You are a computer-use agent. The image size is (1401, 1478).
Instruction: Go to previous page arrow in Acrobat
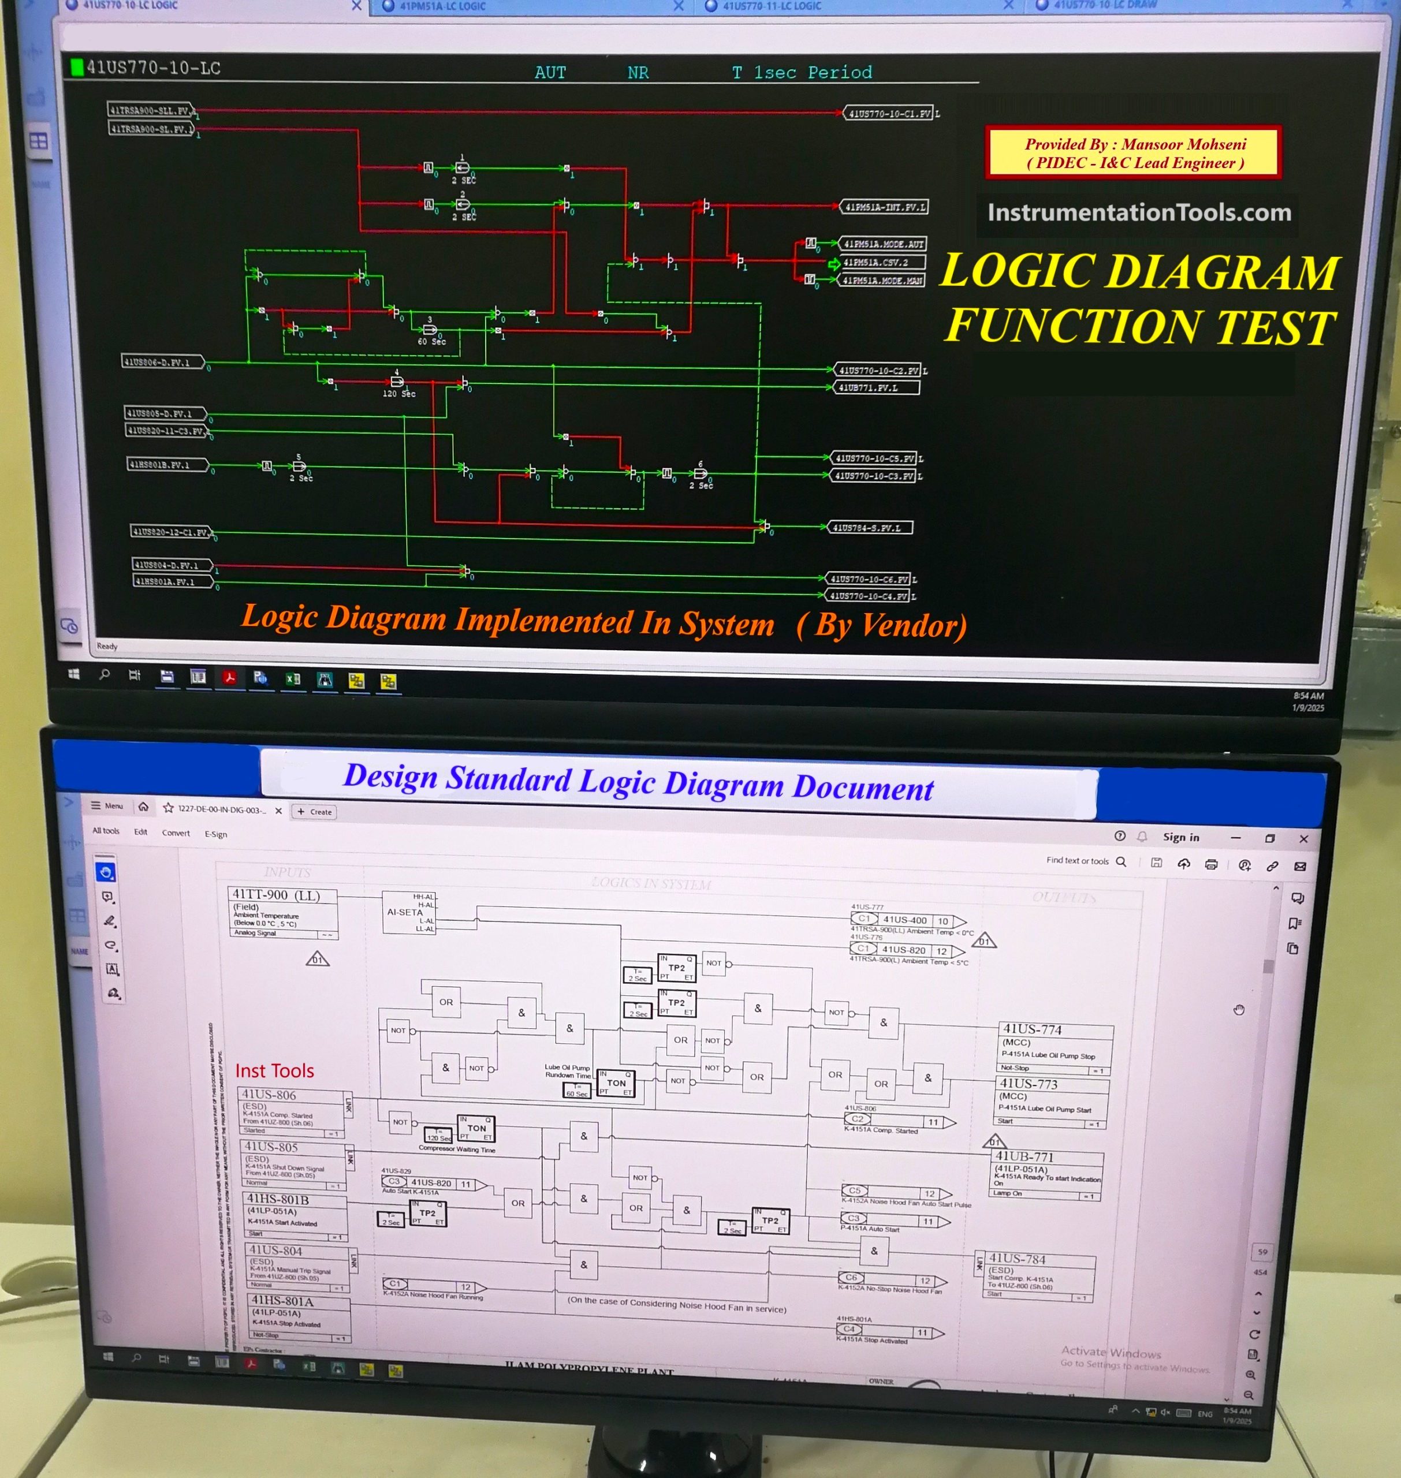coord(1258,1294)
